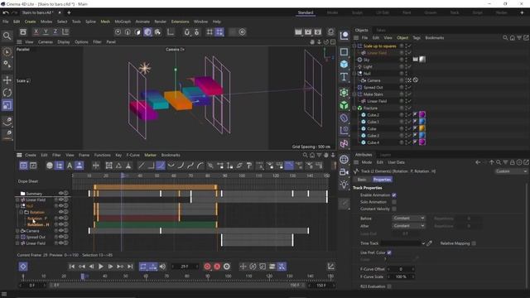Collapse the Null track in timeline
The image size is (530, 298).
point(17,206)
